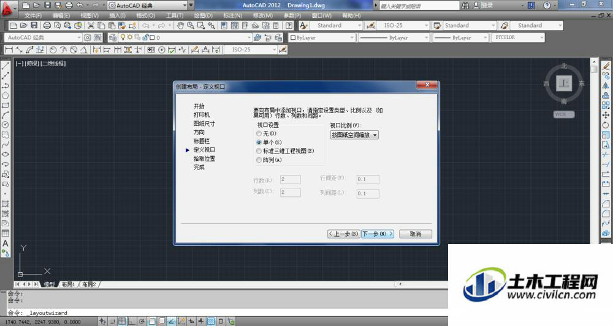Toggle Polar Tracking in status bar

pyautogui.click(x=142, y=321)
